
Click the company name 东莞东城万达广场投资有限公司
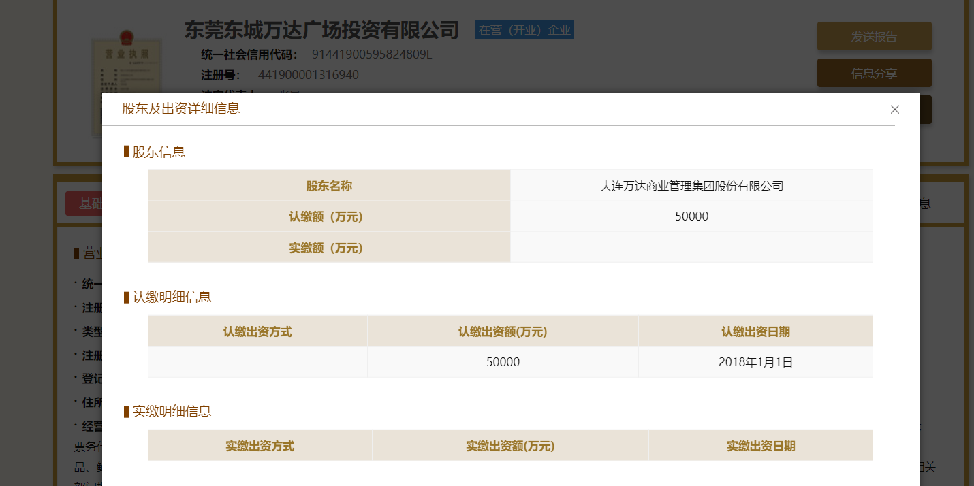[x=322, y=30]
